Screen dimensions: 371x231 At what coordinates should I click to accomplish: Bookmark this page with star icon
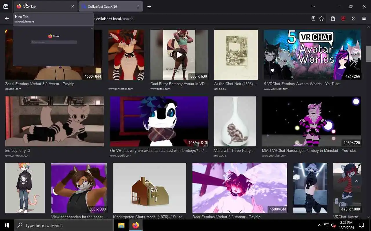[x=321, y=18]
